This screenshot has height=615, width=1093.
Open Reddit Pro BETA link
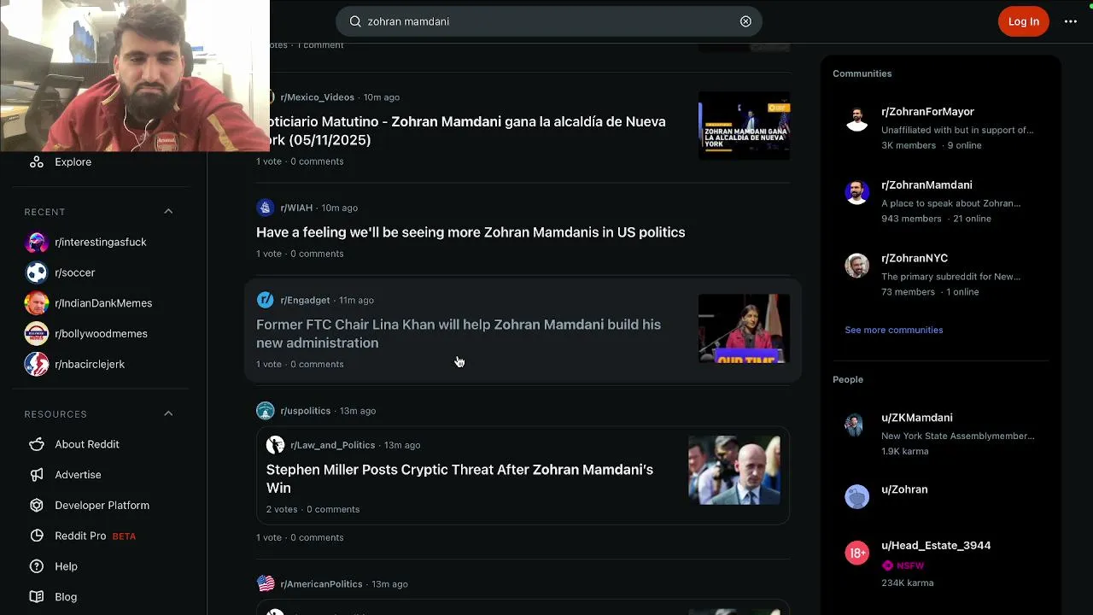pyautogui.click(x=95, y=536)
